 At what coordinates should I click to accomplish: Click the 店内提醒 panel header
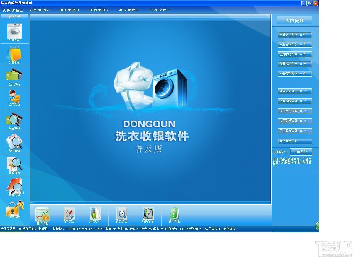click(x=295, y=20)
